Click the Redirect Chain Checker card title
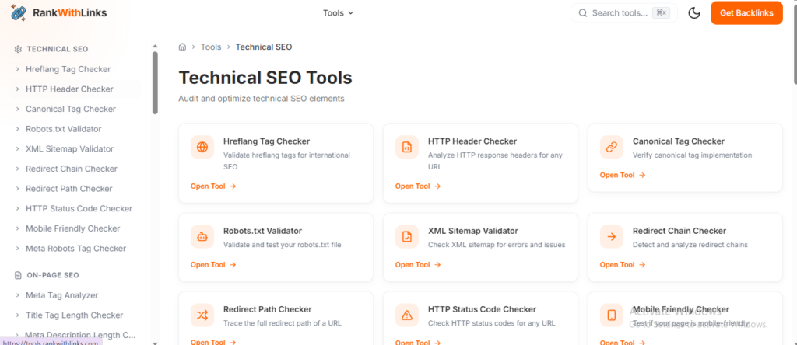Screen dimensions: 797x345 (x=679, y=231)
